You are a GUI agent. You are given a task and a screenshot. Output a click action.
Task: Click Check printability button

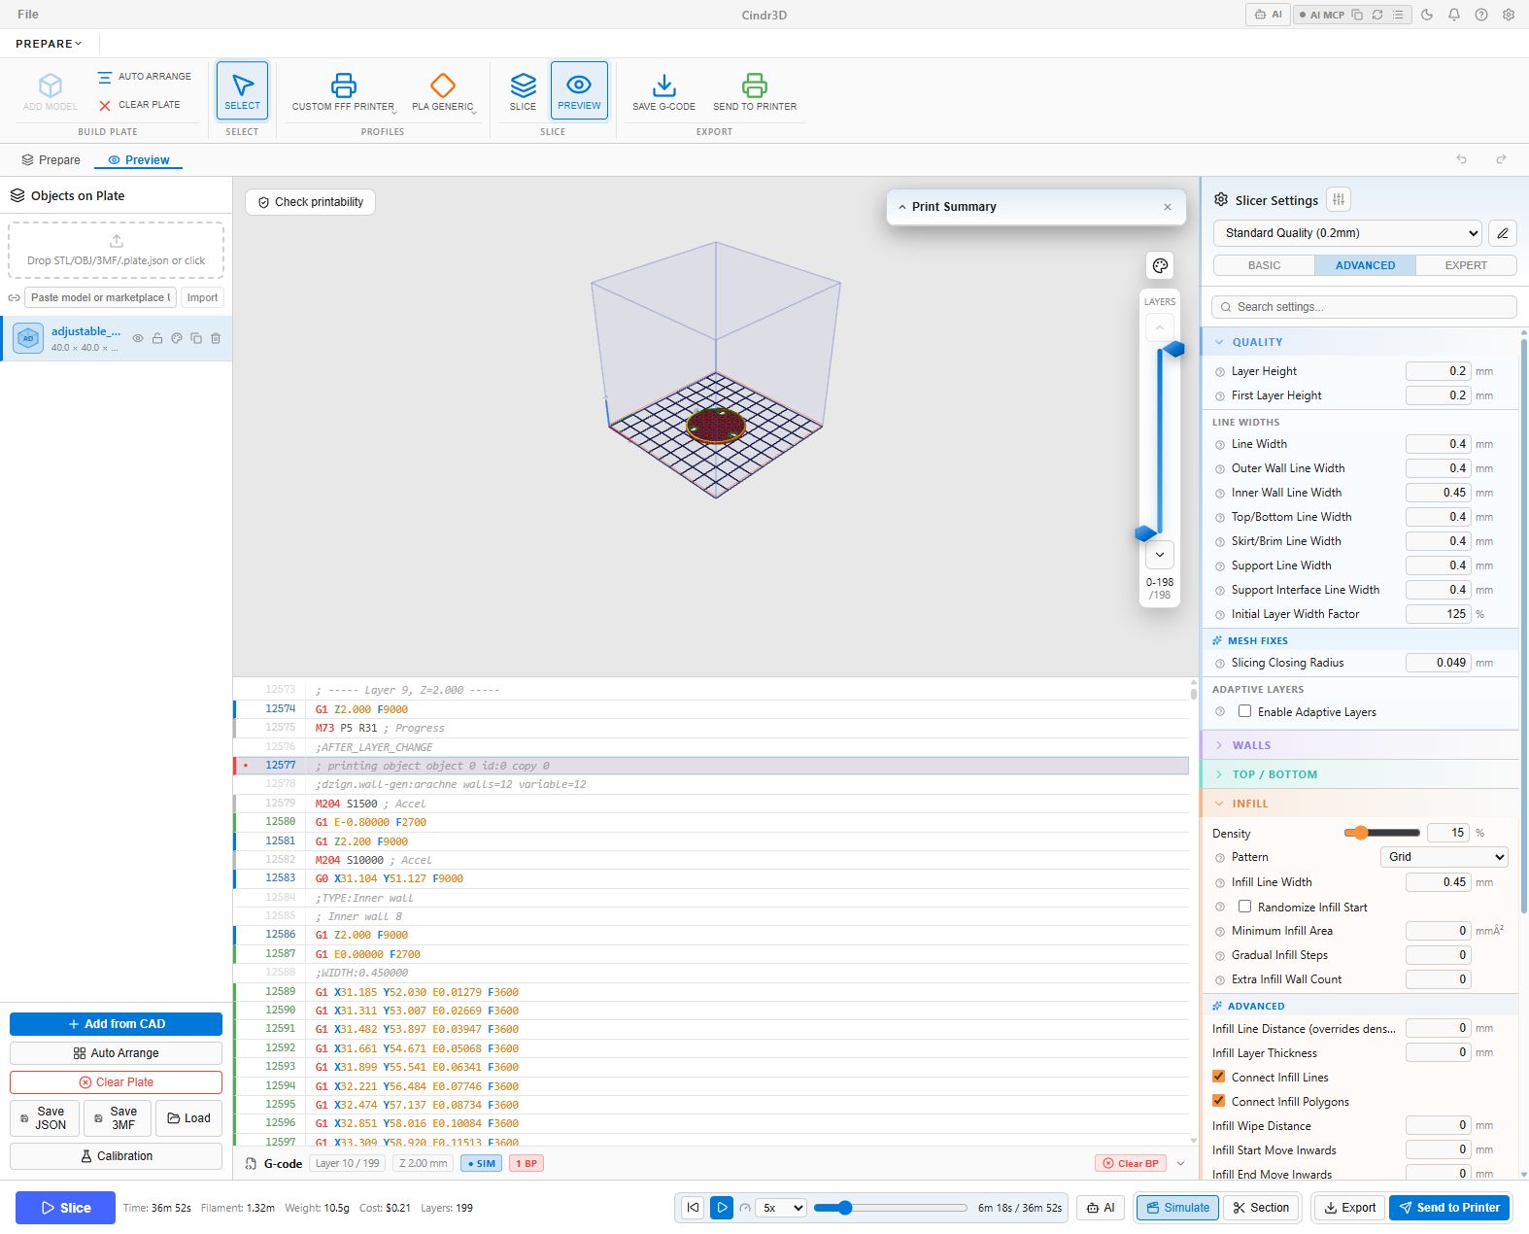point(310,202)
